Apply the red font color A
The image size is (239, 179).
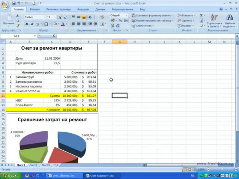pos(63,24)
